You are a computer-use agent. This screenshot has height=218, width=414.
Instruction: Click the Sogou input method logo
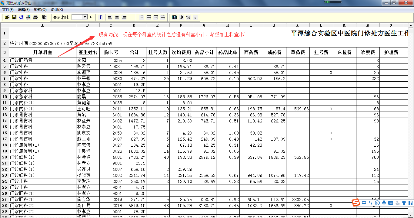click(x=356, y=203)
